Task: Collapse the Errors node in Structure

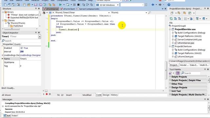Action: [x=3, y=12]
